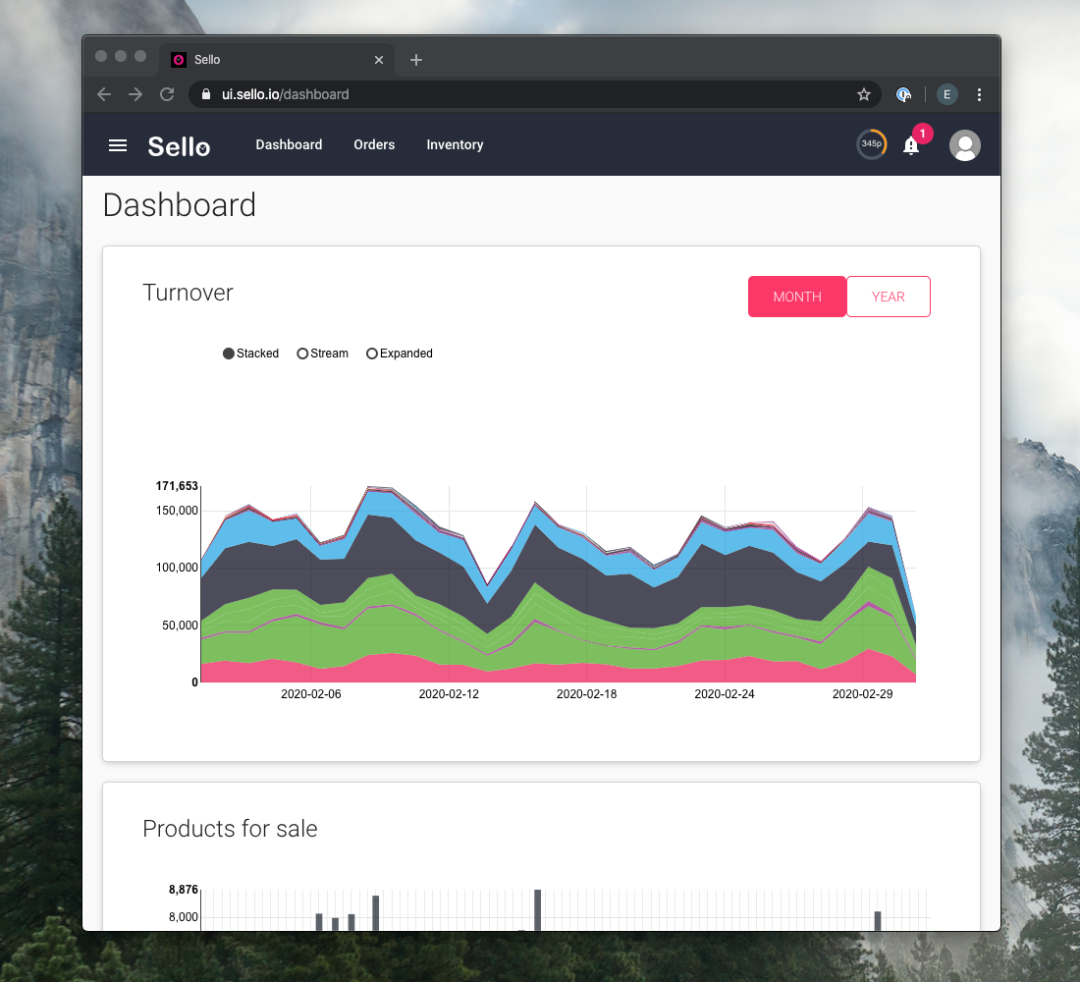This screenshot has height=982, width=1080.
Task: Select the Stacked chart style
Action: pyautogui.click(x=250, y=354)
